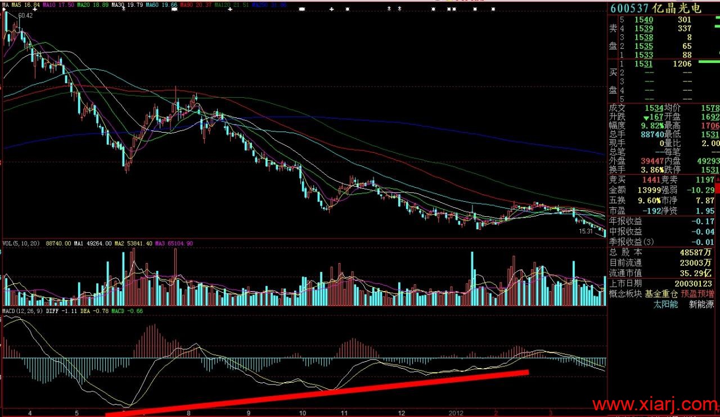
Task: Click the 15.31 low price marker
Action: pyautogui.click(x=587, y=231)
